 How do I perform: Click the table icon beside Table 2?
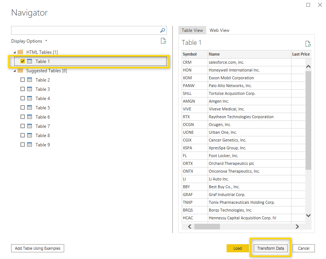30,80
